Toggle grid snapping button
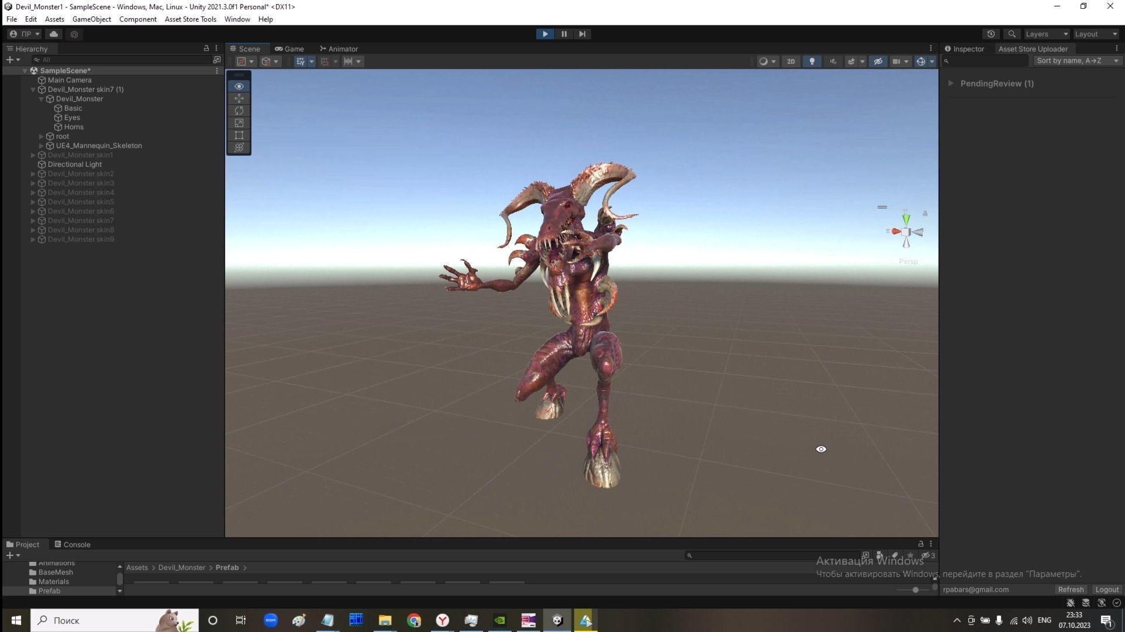This screenshot has height=632, width=1125. (x=325, y=61)
